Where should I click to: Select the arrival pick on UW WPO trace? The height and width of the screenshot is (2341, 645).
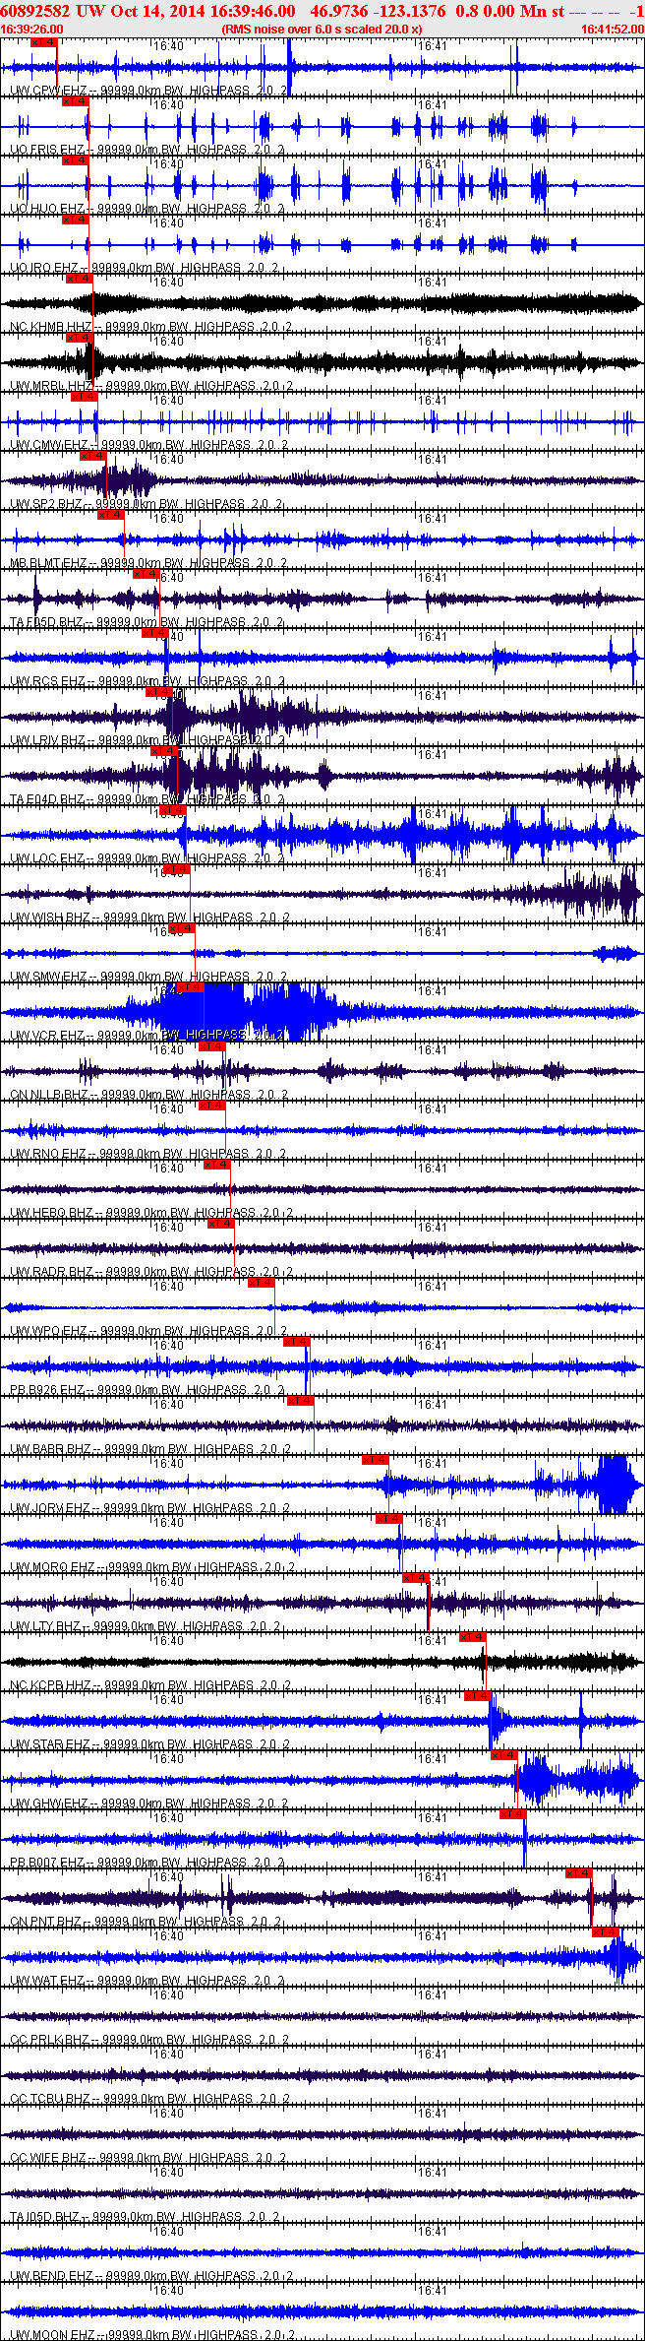pos(261,1283)
